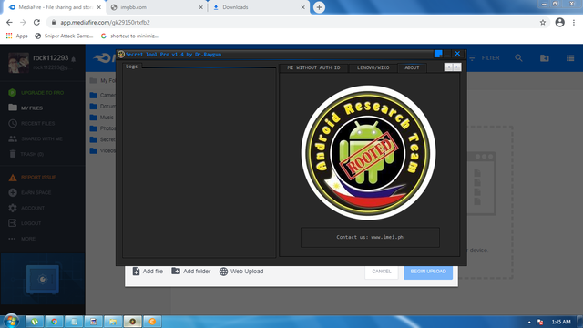
Task: Open the Apps bookmark shortcut
Action: tap(16, 36)
